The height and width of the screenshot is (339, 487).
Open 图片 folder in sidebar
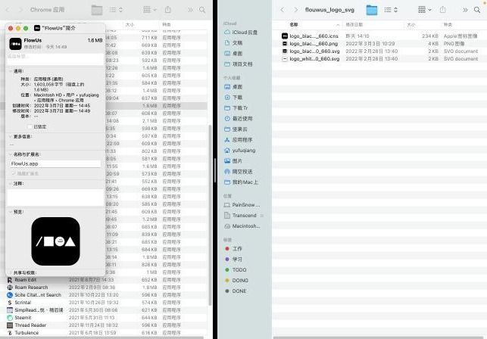(x=233, y=161)
